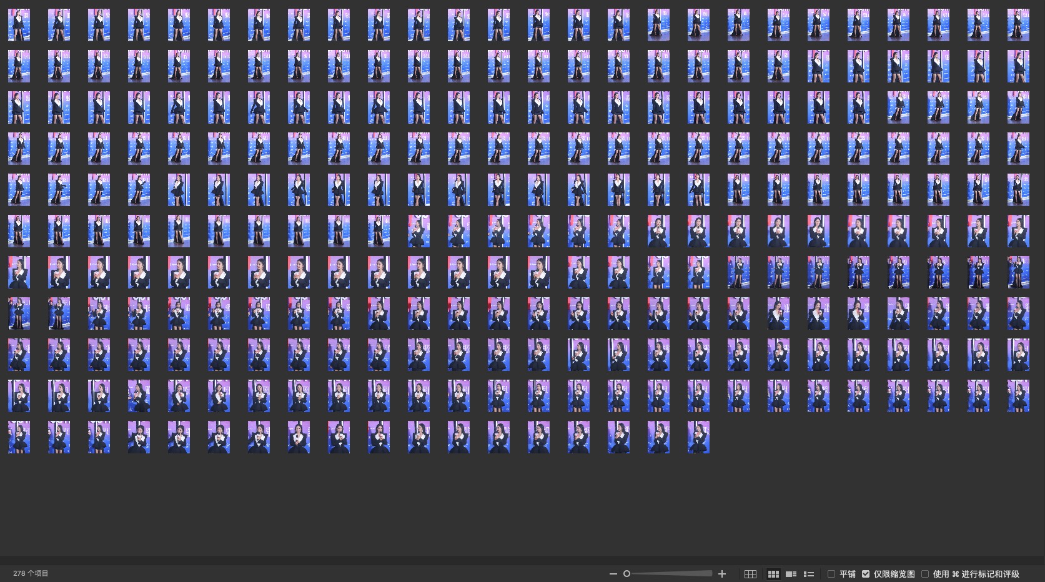Switch to thumbnails grid view
The height and width of the screenshot is (582, 1045).
pyautogui.click(x=773, y=574)
